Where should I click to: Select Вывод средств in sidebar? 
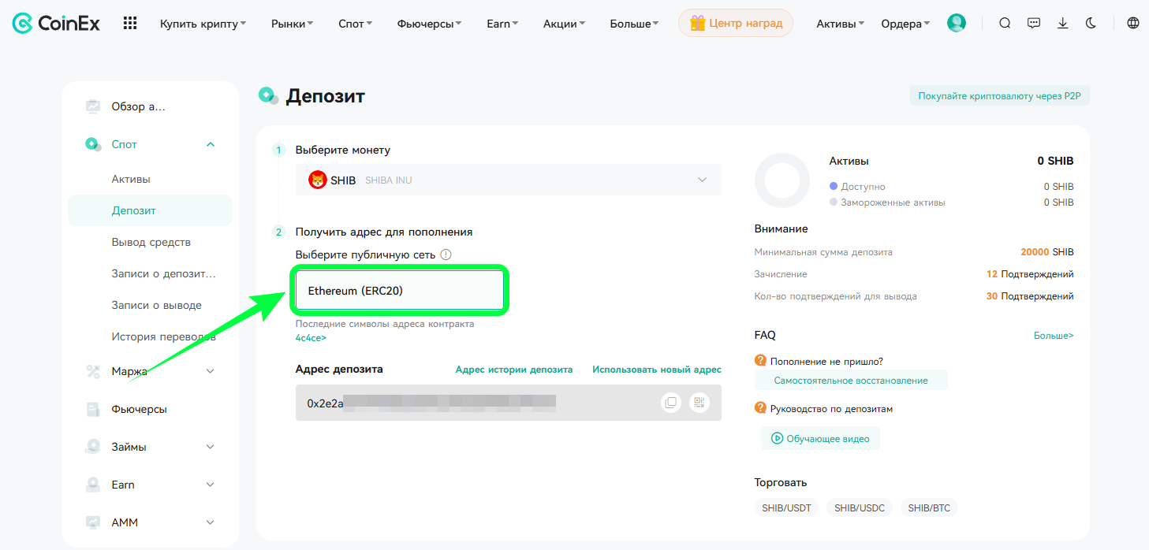151,242
